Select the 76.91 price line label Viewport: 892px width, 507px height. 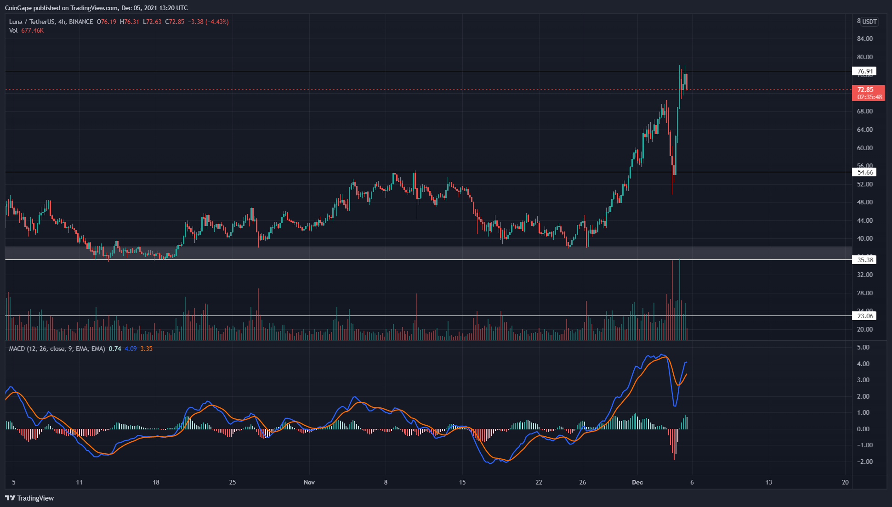coord(864,71)
